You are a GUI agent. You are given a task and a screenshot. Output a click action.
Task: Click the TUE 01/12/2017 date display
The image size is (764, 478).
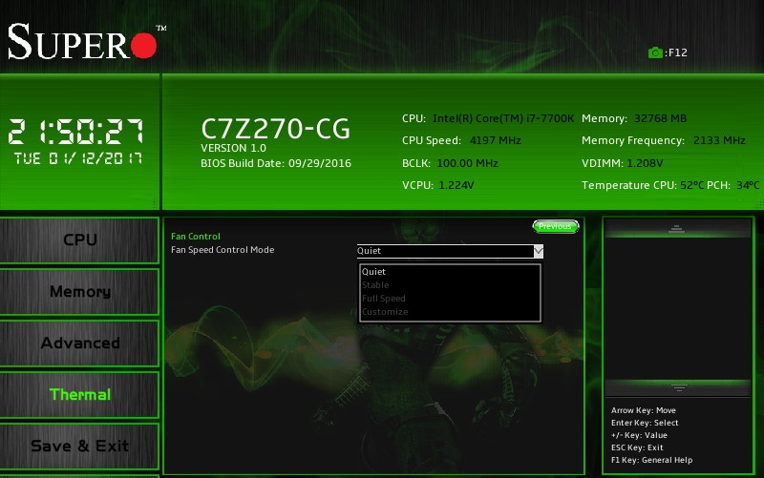pyautogui.click(x=78, y=158)
